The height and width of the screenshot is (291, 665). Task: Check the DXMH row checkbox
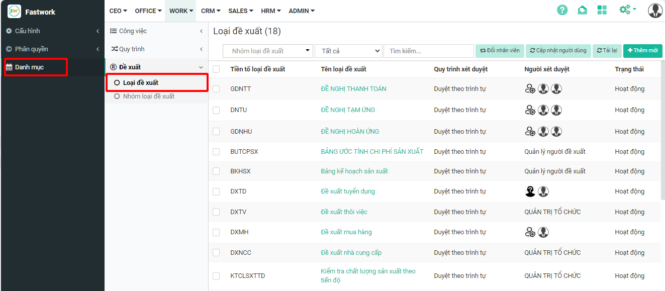tap(216, 232)
